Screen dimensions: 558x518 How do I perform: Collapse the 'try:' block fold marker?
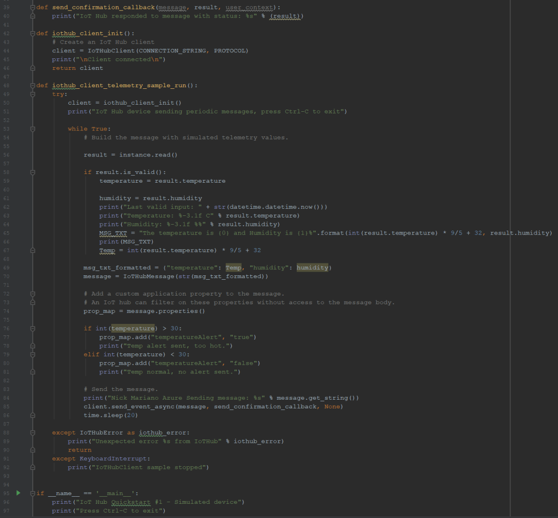click(x=33, y=94)
